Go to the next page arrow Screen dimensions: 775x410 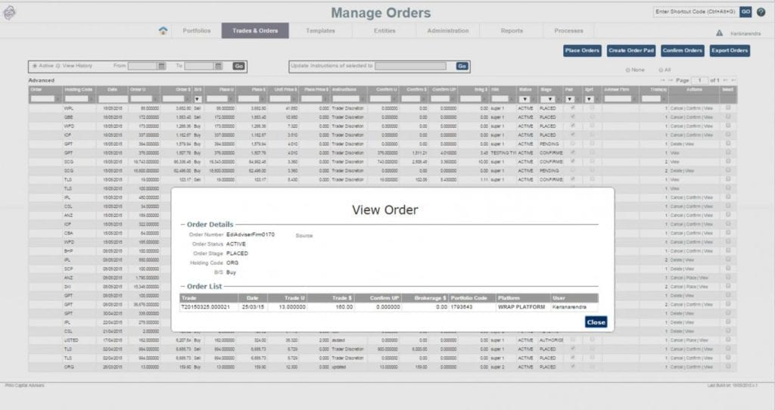(x=726, y=80)
